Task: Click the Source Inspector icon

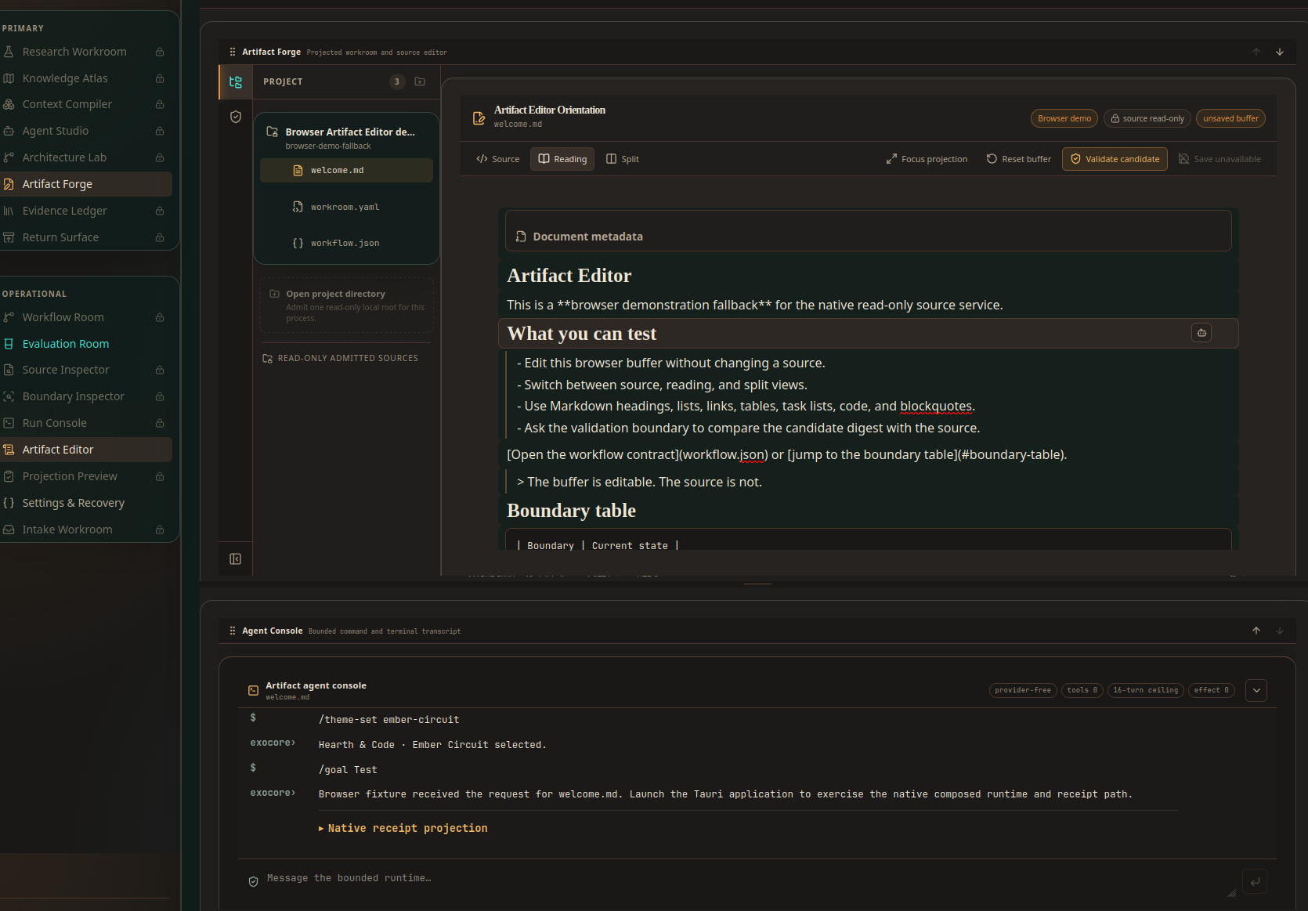Action: [x=9, y=370]
